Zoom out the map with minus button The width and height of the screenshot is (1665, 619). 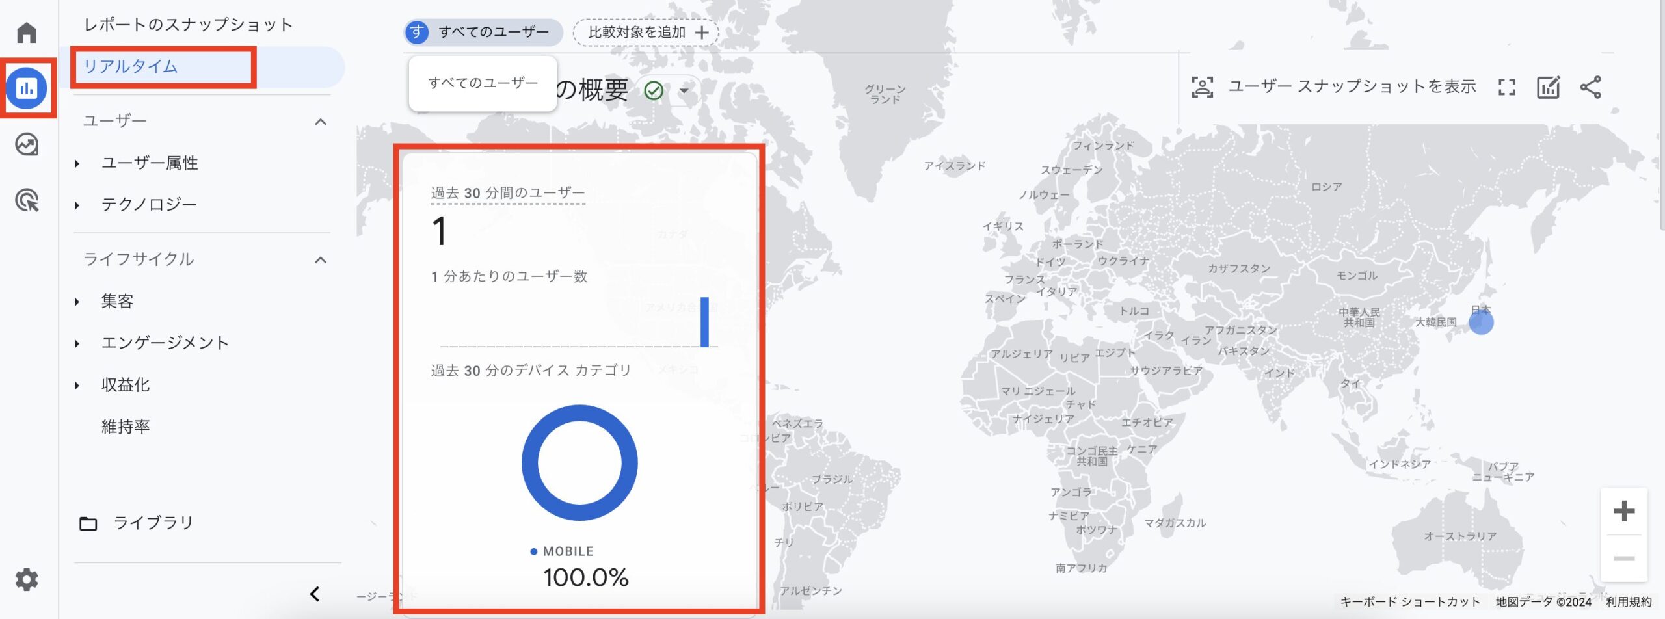(x=1624, y=559)
